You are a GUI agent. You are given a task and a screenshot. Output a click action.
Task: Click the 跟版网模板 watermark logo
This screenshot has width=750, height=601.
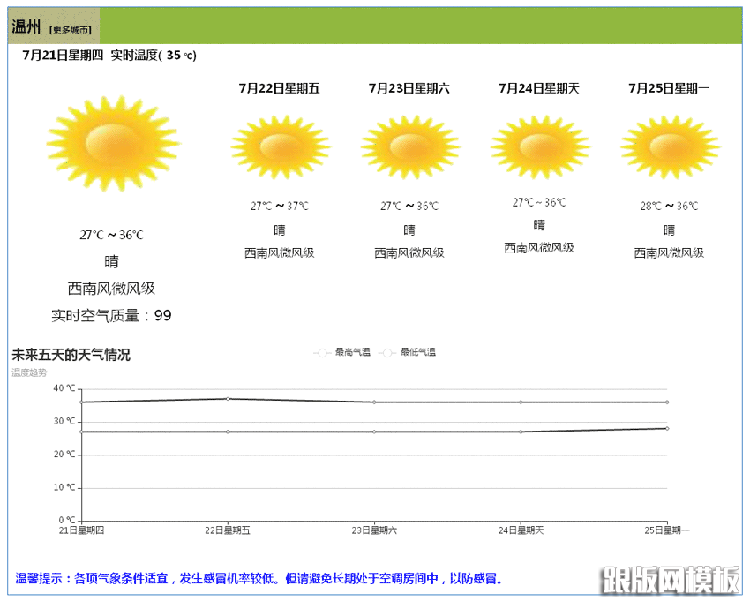[671, 580]
